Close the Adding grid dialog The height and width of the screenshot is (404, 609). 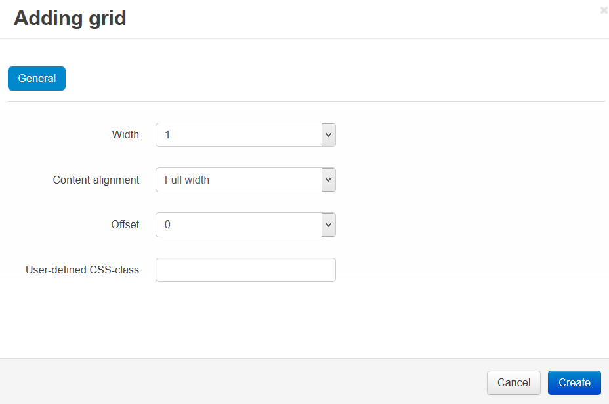604,10
